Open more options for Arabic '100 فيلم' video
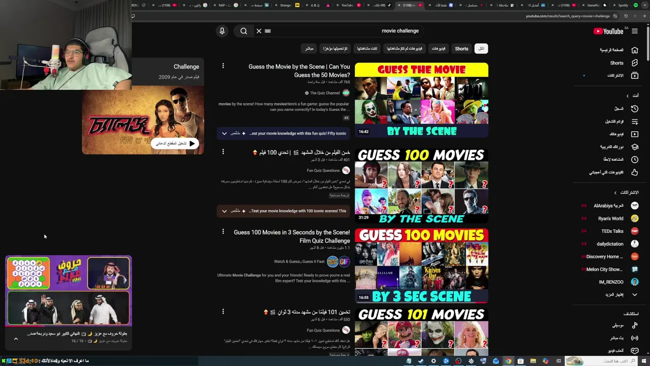Screen dimensions: 650x366 click(223, 151)
